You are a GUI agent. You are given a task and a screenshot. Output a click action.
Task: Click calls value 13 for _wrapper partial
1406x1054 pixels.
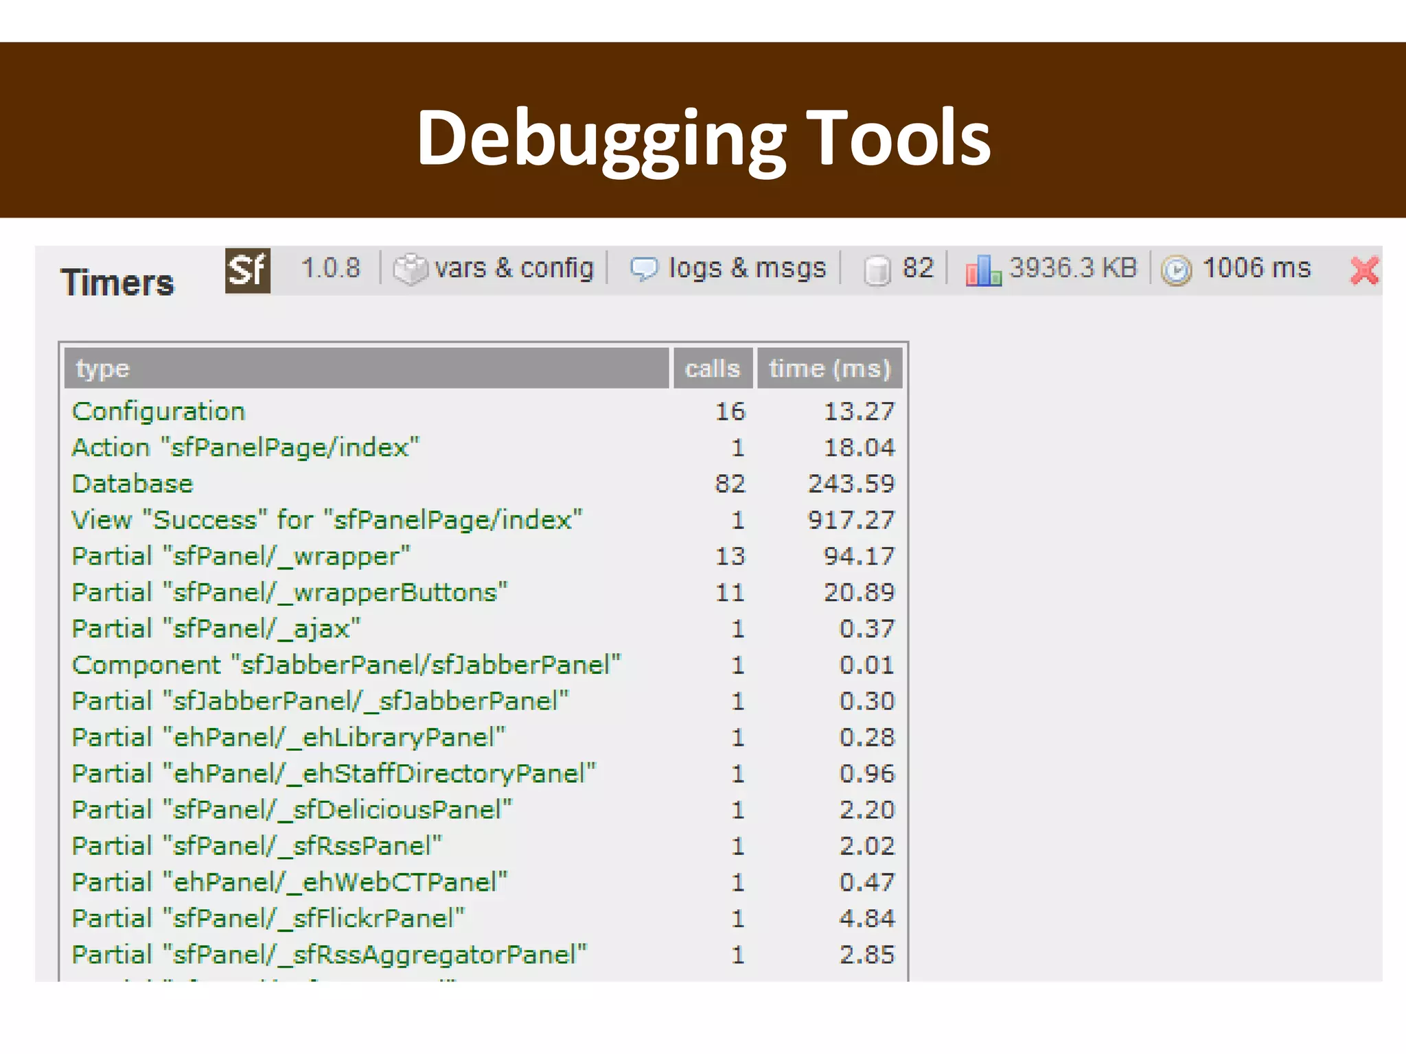(x=730, y=557)
